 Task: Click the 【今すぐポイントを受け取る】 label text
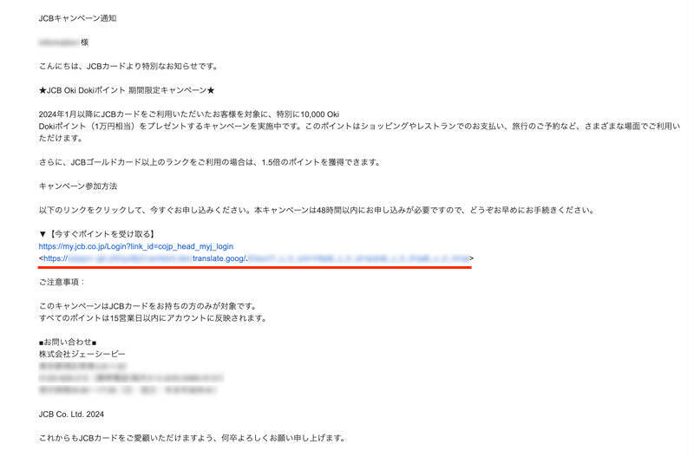pos(101,234)
